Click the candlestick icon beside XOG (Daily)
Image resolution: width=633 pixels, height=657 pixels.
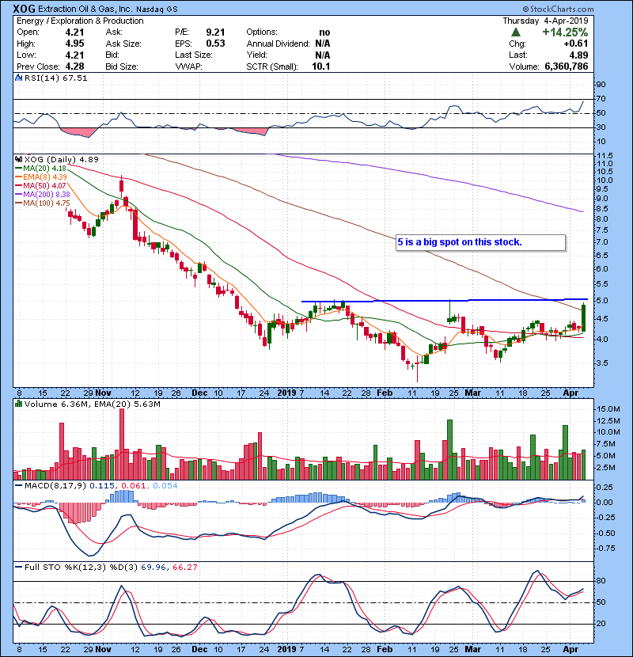coord(18,159)
